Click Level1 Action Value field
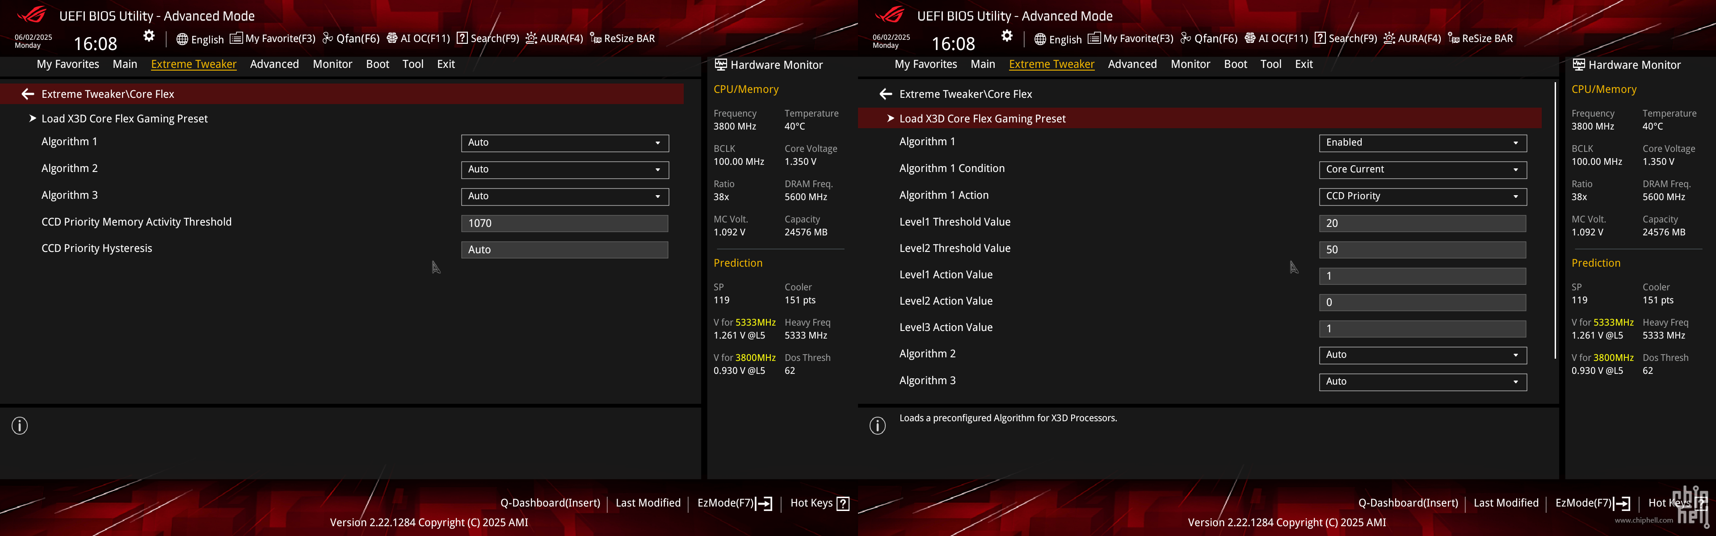Screen dimensions: 1716x536 point(1422,276)
